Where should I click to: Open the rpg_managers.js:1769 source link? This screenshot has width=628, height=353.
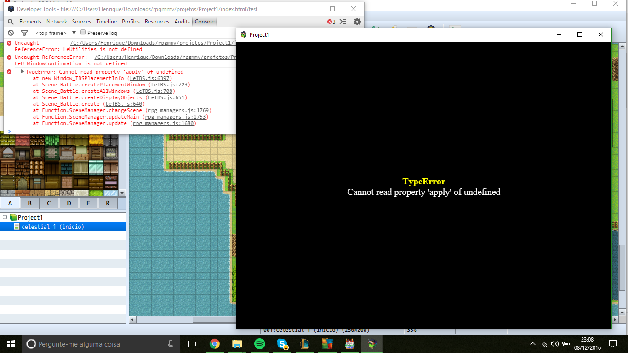tap(178, 110)
